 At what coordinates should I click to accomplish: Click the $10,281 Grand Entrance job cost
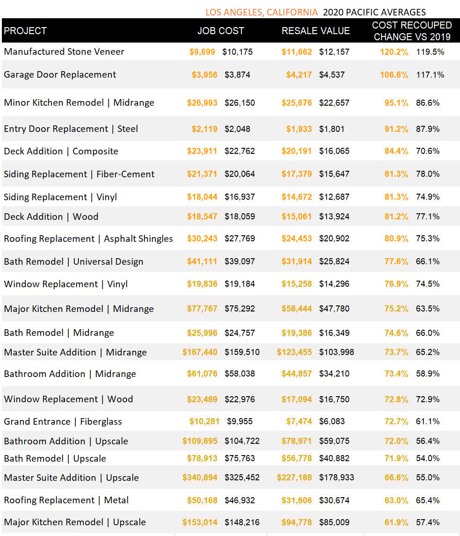click(x=204, y=421)
